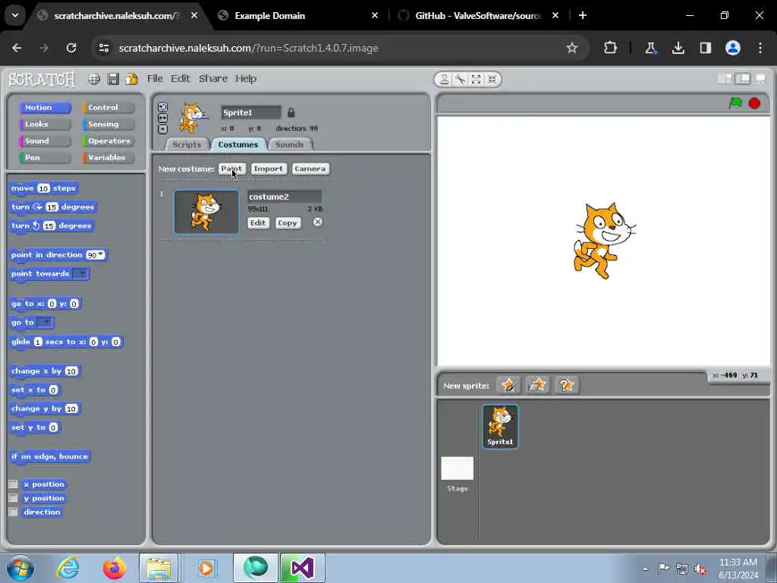Image resolution: width=777 pixels, height=583 pixels.
Task: Set rotation style to can rotate
Action: [x=162, y=107]
